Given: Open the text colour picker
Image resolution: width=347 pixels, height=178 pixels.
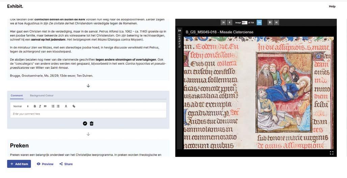Looking at the screenshot, I should point(66,106).
